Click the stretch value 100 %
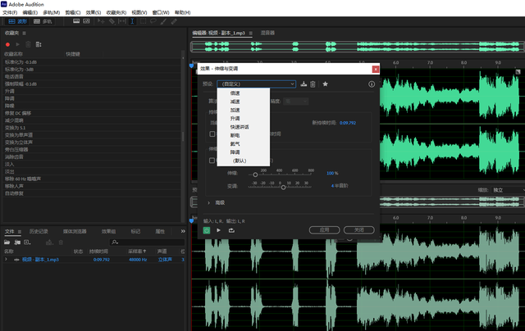This screenshot has width=525, height=331. tap(332, 173)
